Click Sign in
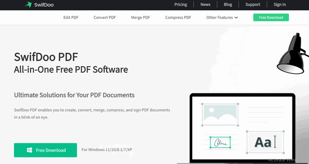 coord(279,5)
